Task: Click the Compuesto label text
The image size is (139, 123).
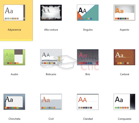Action: (x=124, y=119)
